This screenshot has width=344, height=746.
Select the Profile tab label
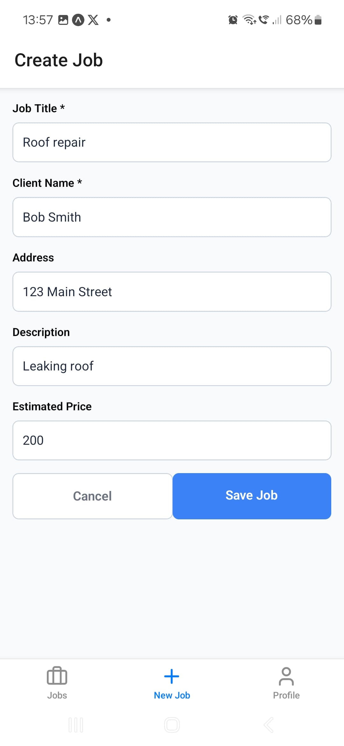tap(286, 695)
